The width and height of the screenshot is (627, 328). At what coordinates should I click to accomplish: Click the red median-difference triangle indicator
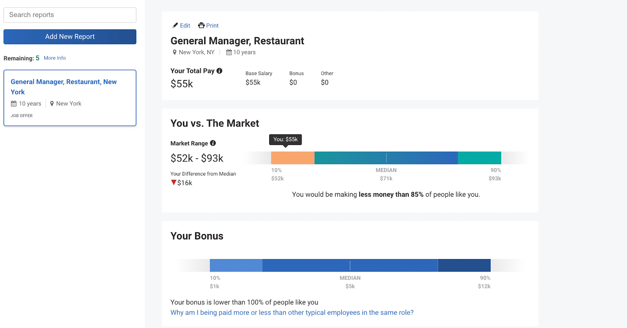(x=173, y=182)
